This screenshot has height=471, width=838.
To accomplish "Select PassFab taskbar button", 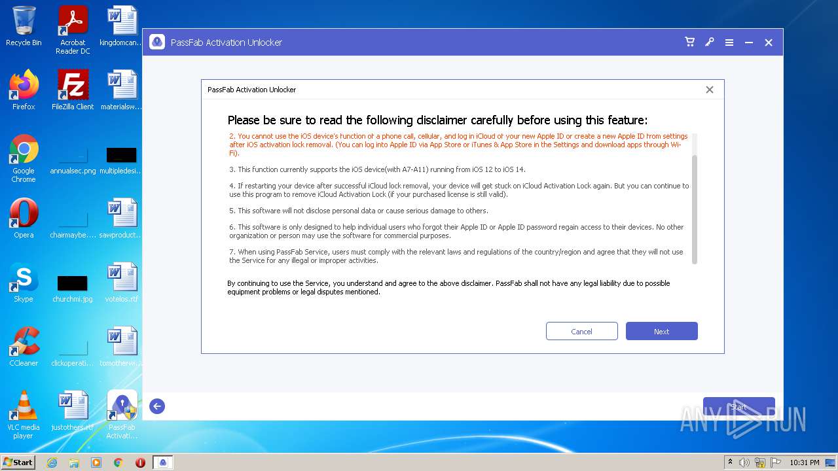I will [163, 462].
